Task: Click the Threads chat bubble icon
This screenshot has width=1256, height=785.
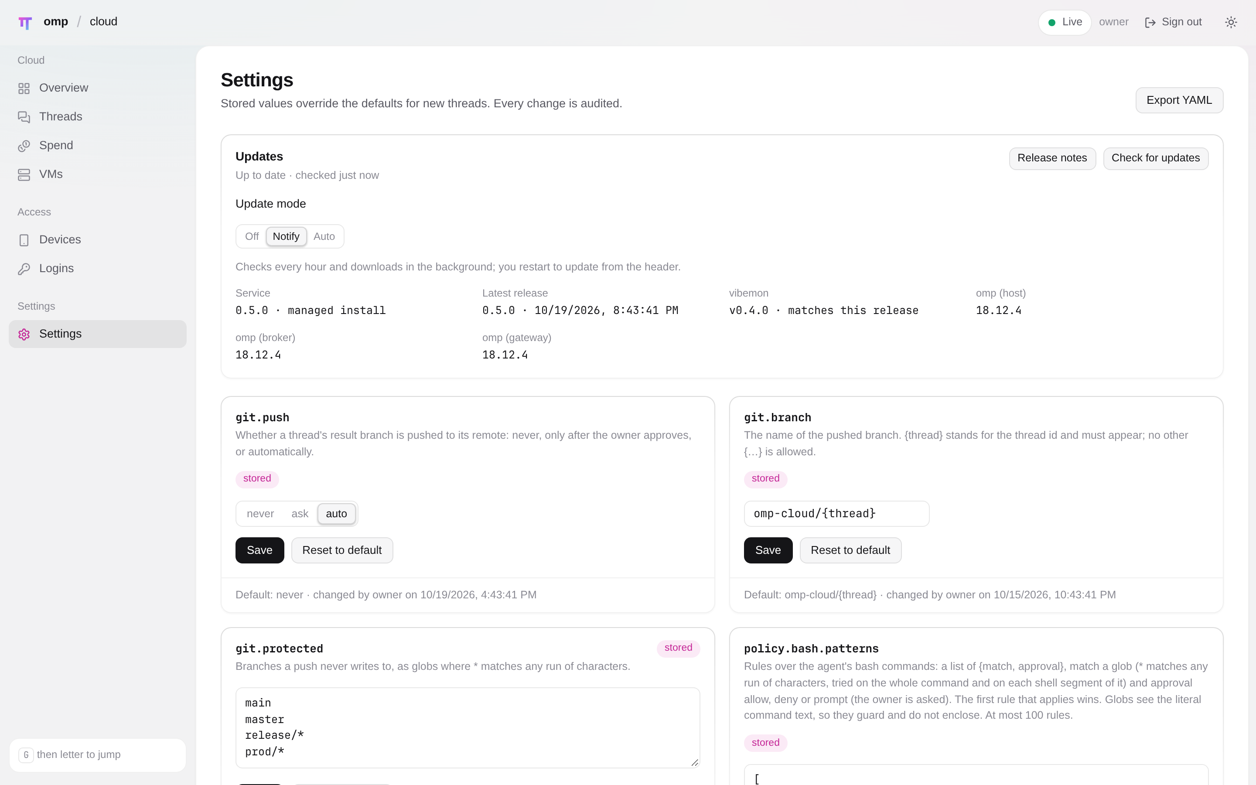Action: click(24, 117)
